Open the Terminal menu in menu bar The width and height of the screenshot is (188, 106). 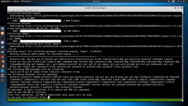(x=30, y=11)
